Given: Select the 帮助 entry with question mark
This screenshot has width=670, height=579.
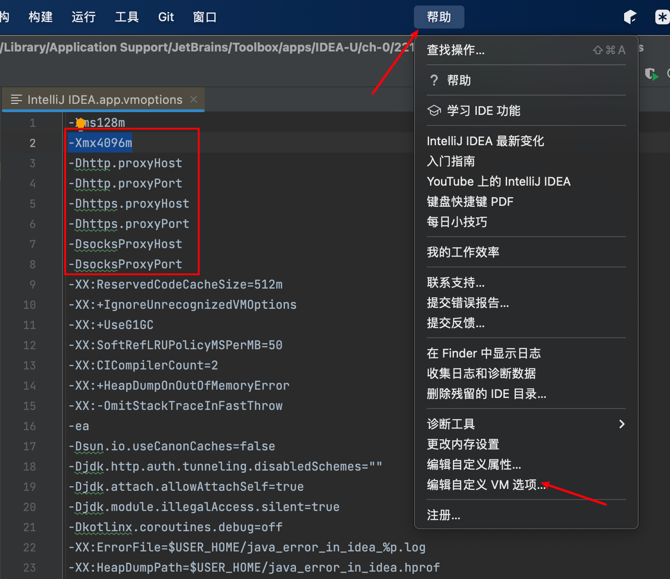Looking at the screenshot, I should [526, 80].
